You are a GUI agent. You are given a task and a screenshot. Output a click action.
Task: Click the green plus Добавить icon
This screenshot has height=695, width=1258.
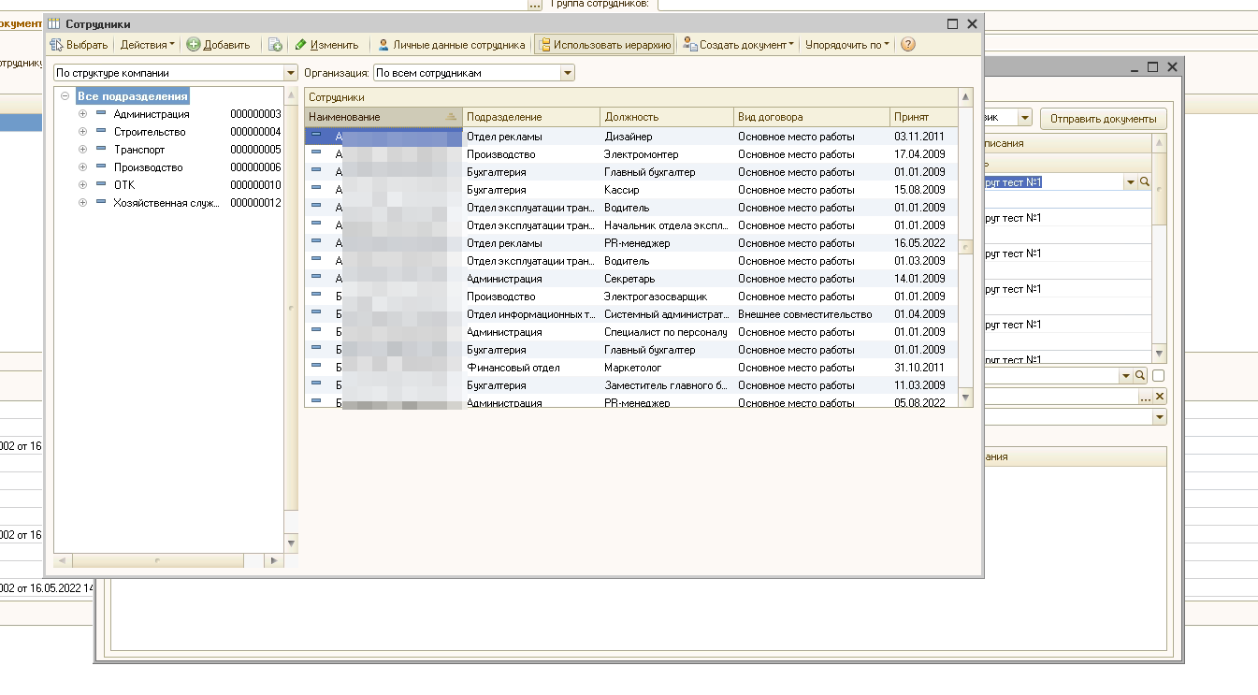click(194, 44)
